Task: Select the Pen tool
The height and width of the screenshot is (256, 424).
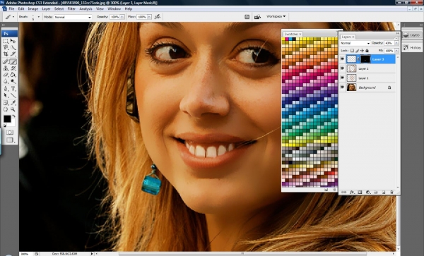Action: click(6, 89)
